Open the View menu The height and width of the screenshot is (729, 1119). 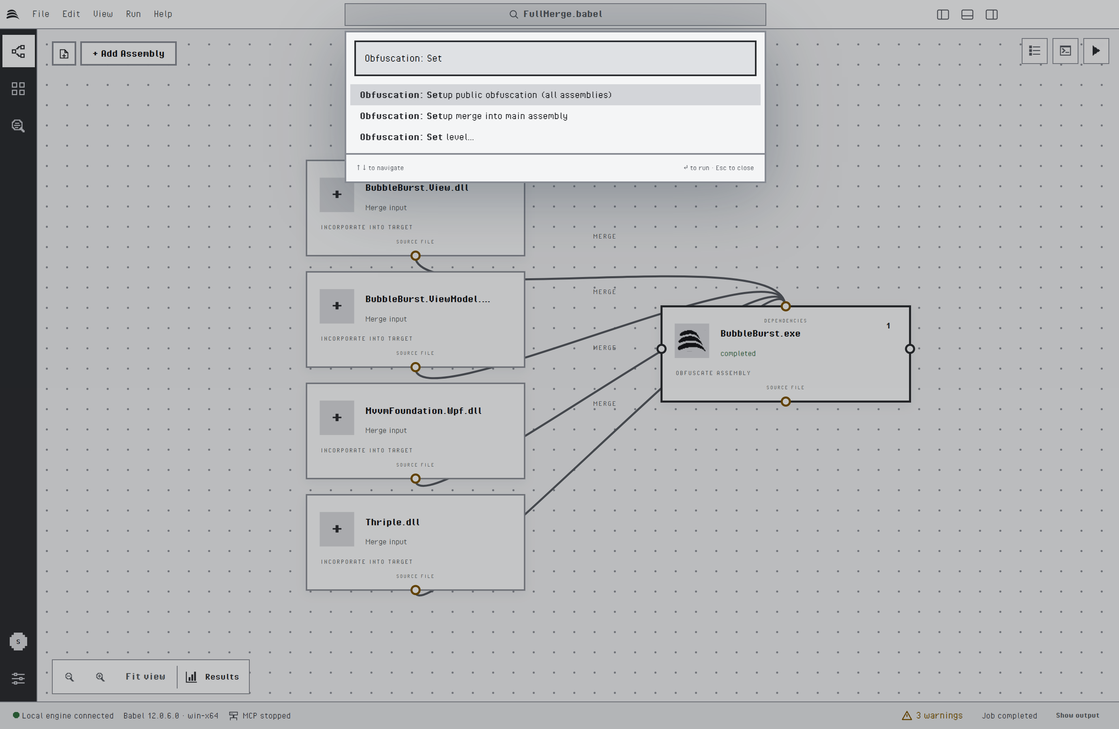(103, 14)
